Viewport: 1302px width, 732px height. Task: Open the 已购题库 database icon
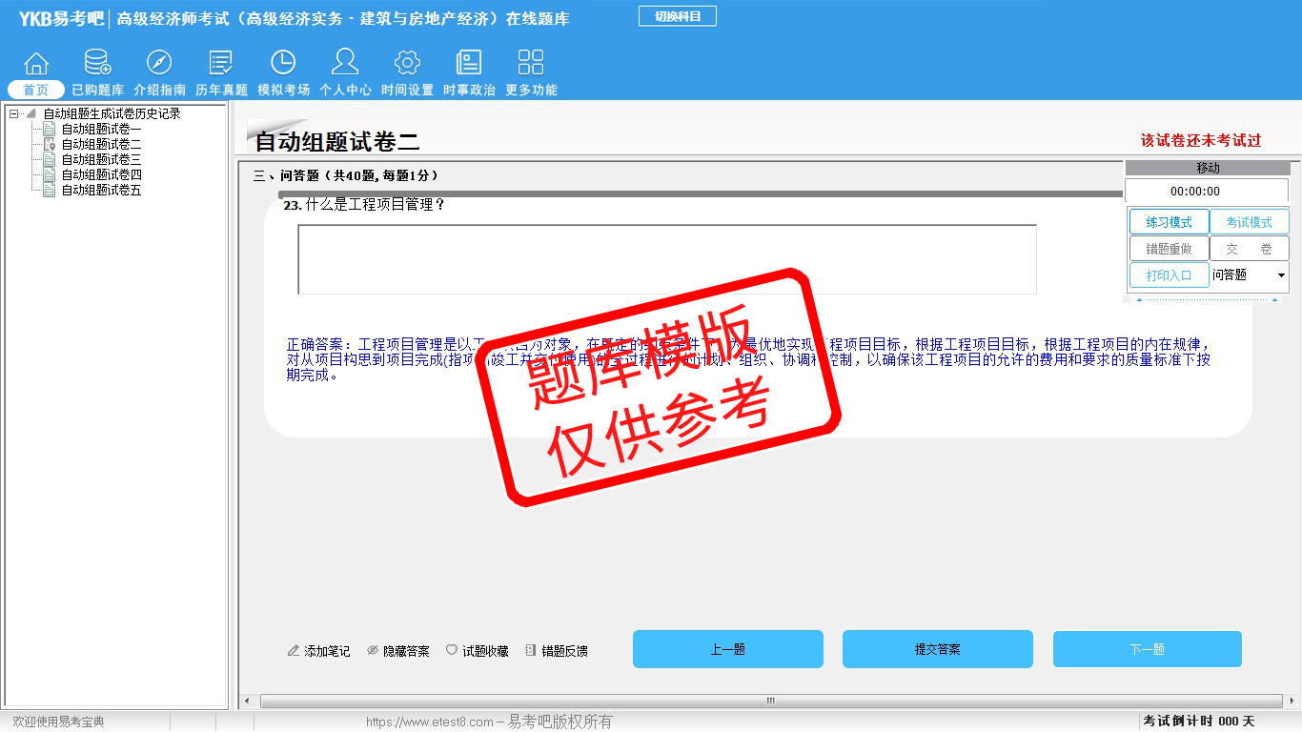(x=97, y=64)
